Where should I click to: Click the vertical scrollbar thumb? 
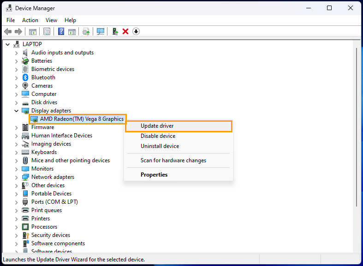click(x=357, y=127)
